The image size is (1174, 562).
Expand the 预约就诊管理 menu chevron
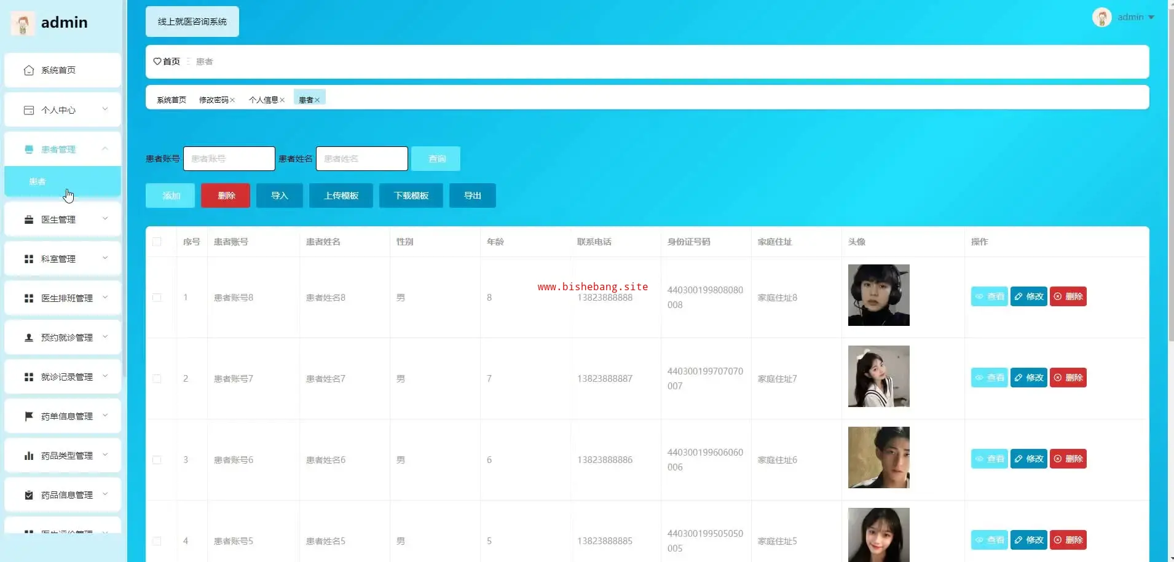(105, 337)
